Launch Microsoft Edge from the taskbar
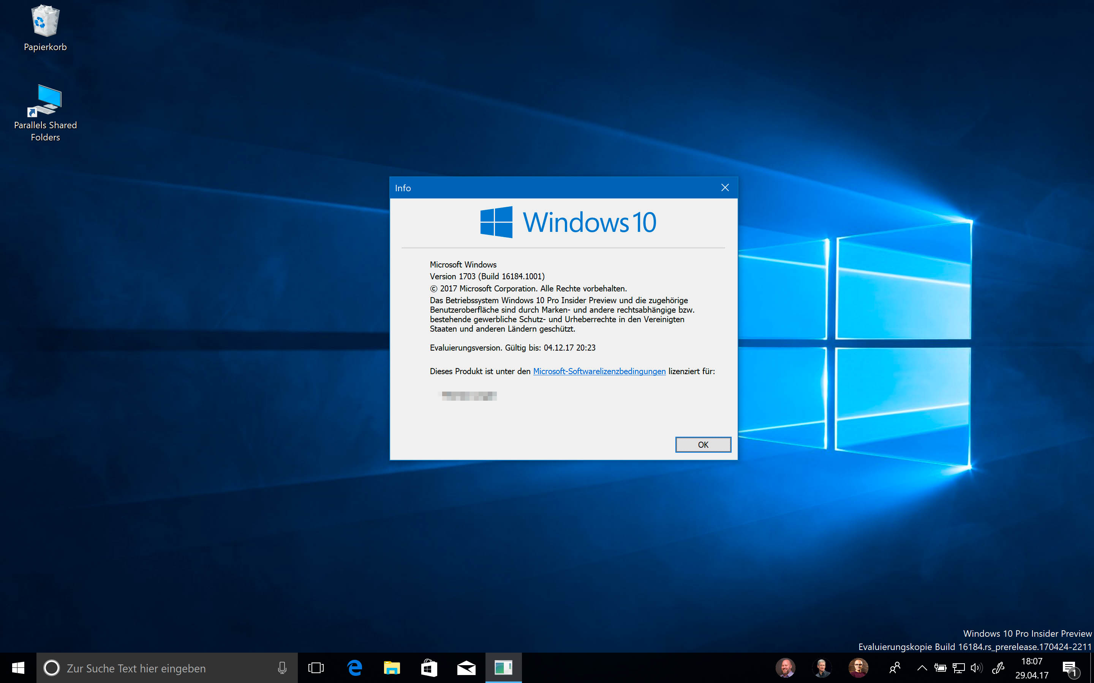The width and height of the screenshot is (1094, 683). [x=355, y=668]
